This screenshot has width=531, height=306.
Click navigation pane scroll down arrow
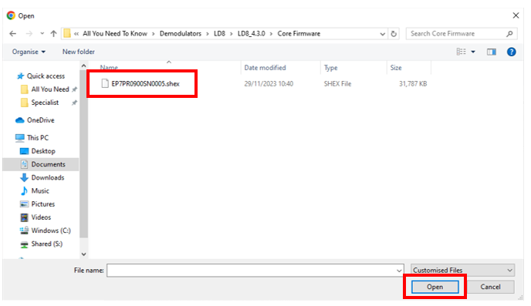(83, 254)
